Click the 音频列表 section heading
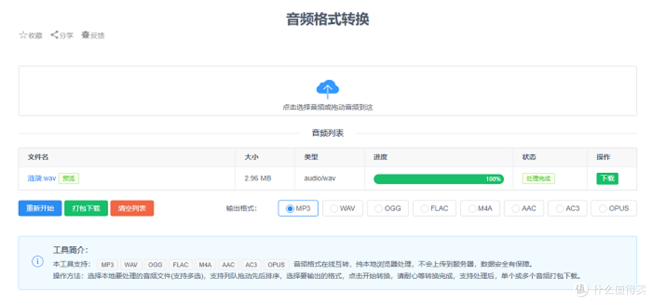The height and width of the screenshot is (303, 652). click(x=328, y=133)
